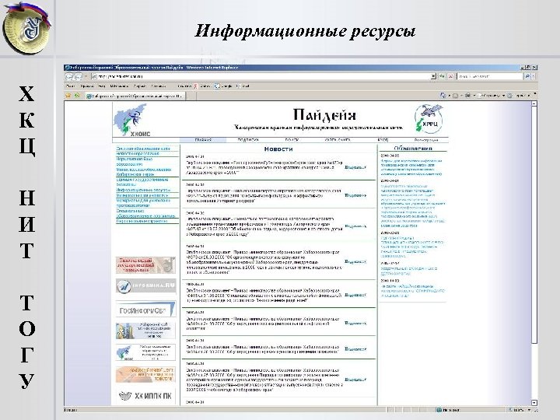Open the Карта сайта navigation item
This screenshot has height=420, width=560.
[x=338, y=140]
